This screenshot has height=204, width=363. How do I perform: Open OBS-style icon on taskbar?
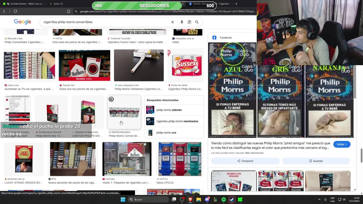click(182, 199)
